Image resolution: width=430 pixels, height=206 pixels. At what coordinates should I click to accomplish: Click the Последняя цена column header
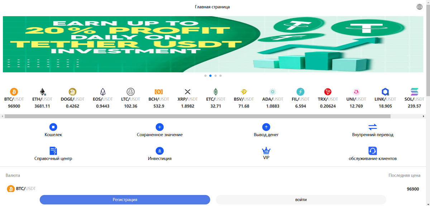(404, 175)
